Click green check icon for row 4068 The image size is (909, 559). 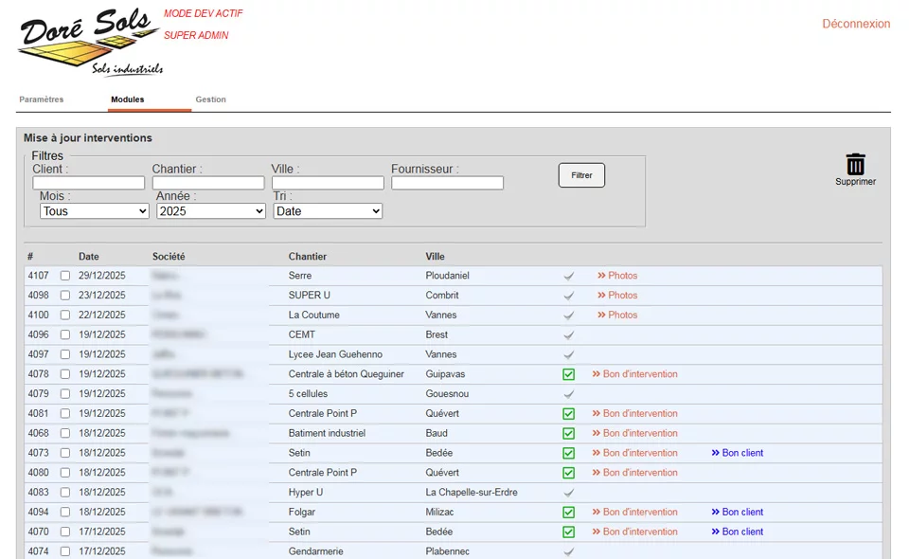(x=569, y=434)
